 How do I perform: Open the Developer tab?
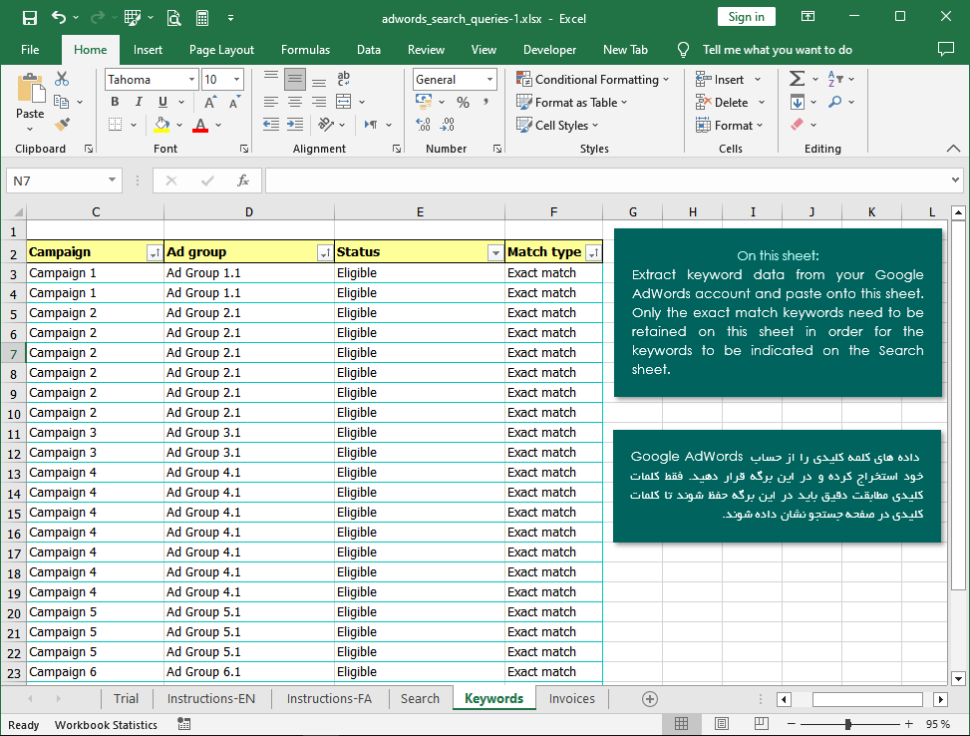(549, 50)
